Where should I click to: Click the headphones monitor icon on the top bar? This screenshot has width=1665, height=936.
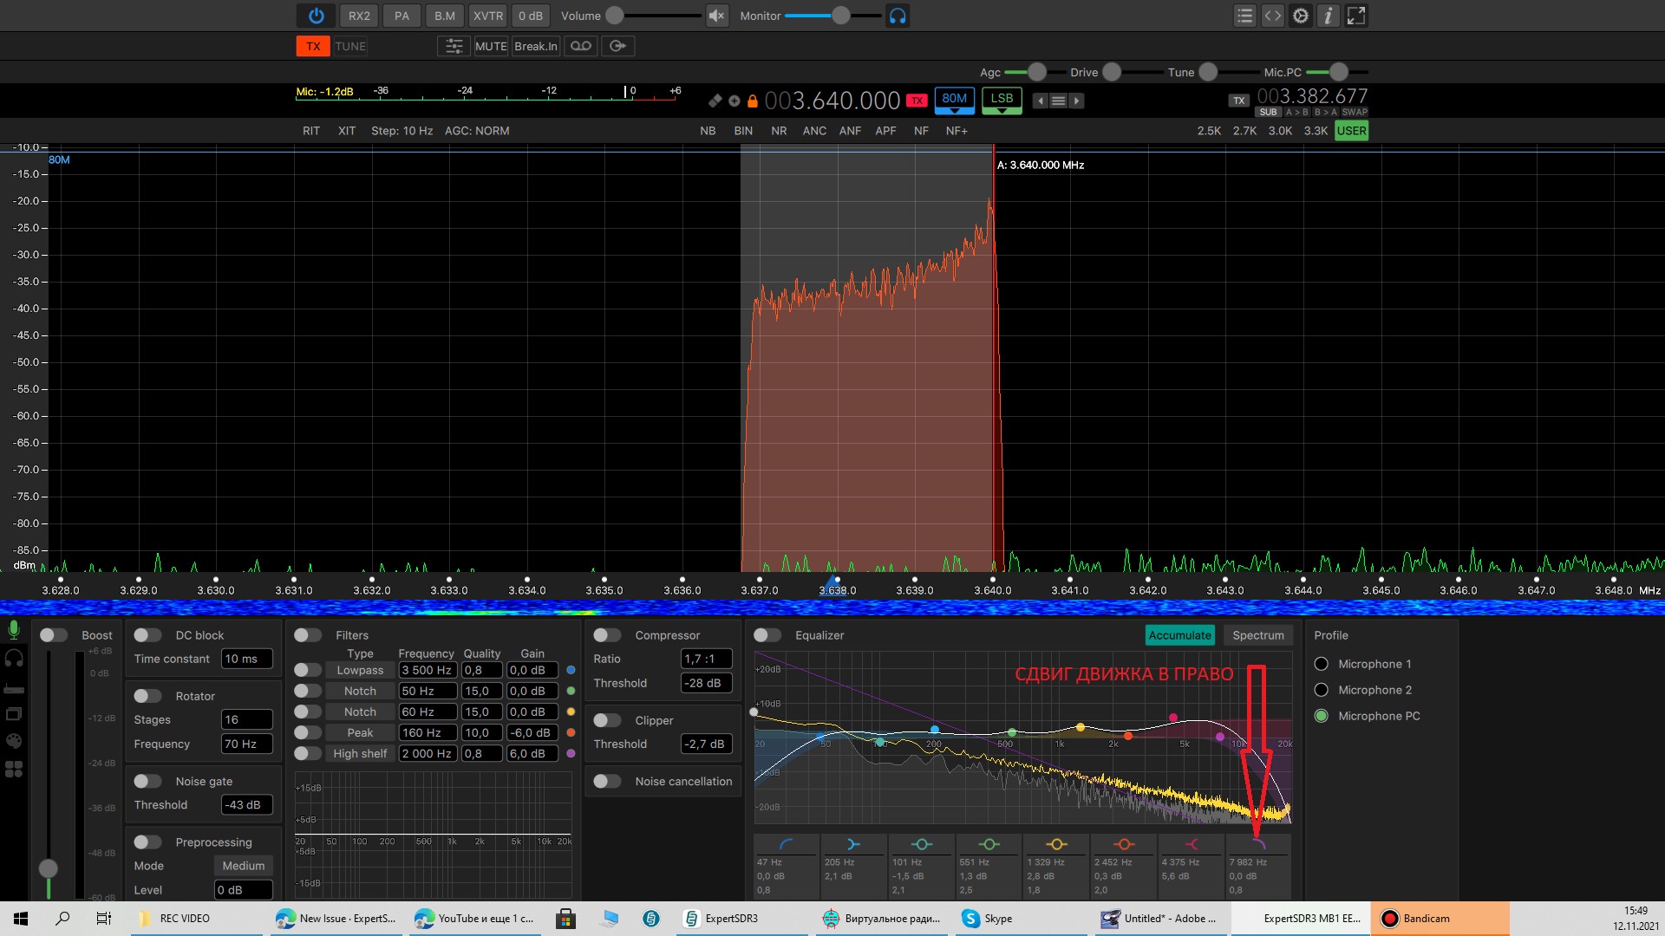click(898, 16)
